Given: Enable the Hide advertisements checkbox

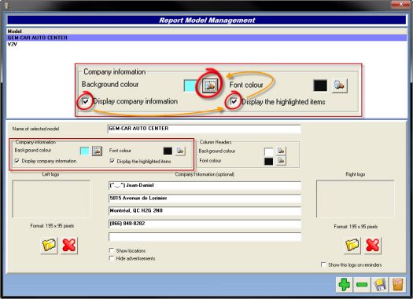Looking at the screenshot, I should coord(112,258).
